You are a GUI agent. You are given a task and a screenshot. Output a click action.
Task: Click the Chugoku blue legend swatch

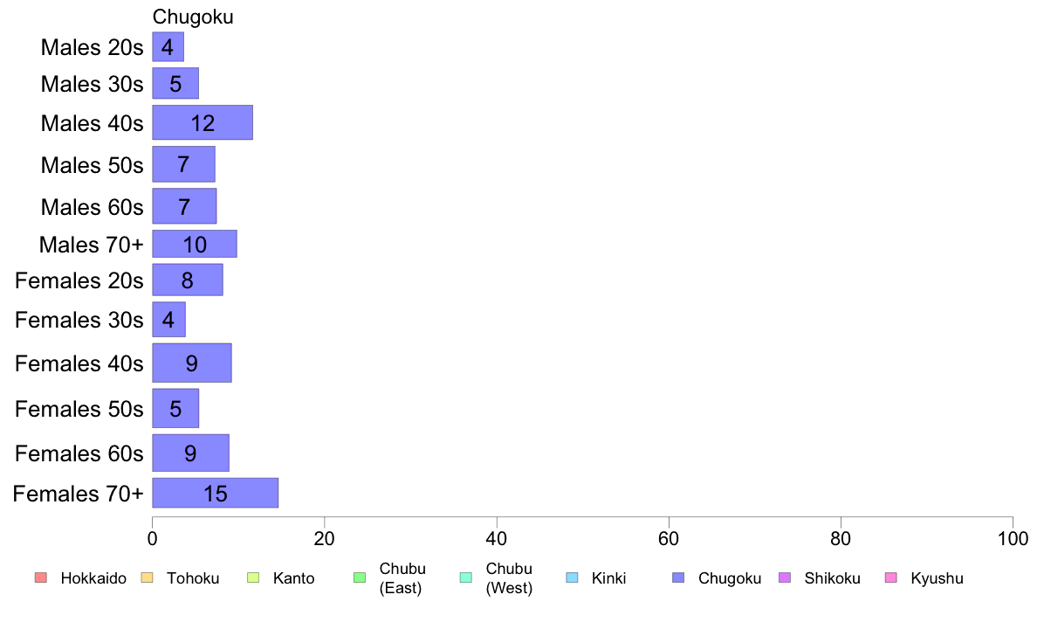678,577
